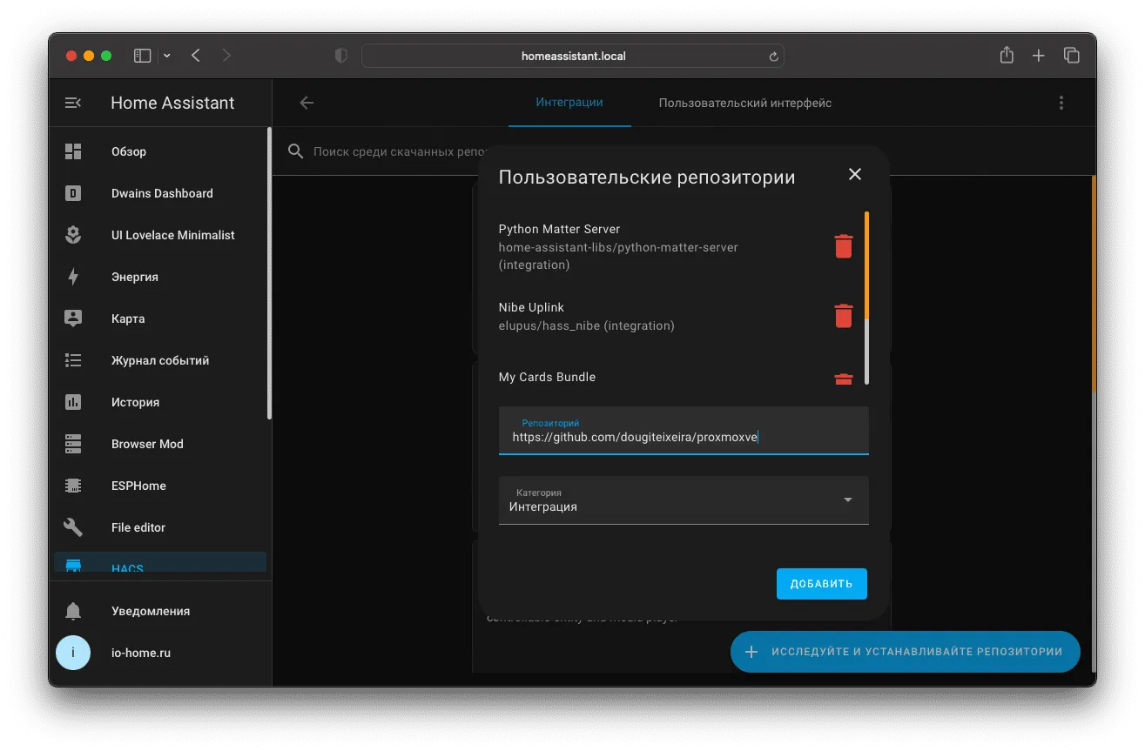Open the UI Lovelace Minimalist icon
The width and height of the screenshot is (1145, 751).
pos(73,235)
